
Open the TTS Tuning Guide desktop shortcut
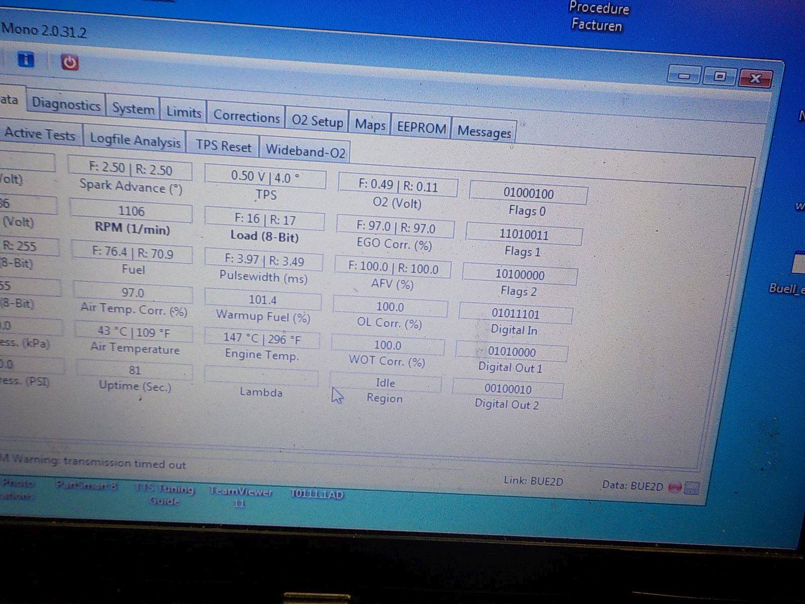coord(164,494)
